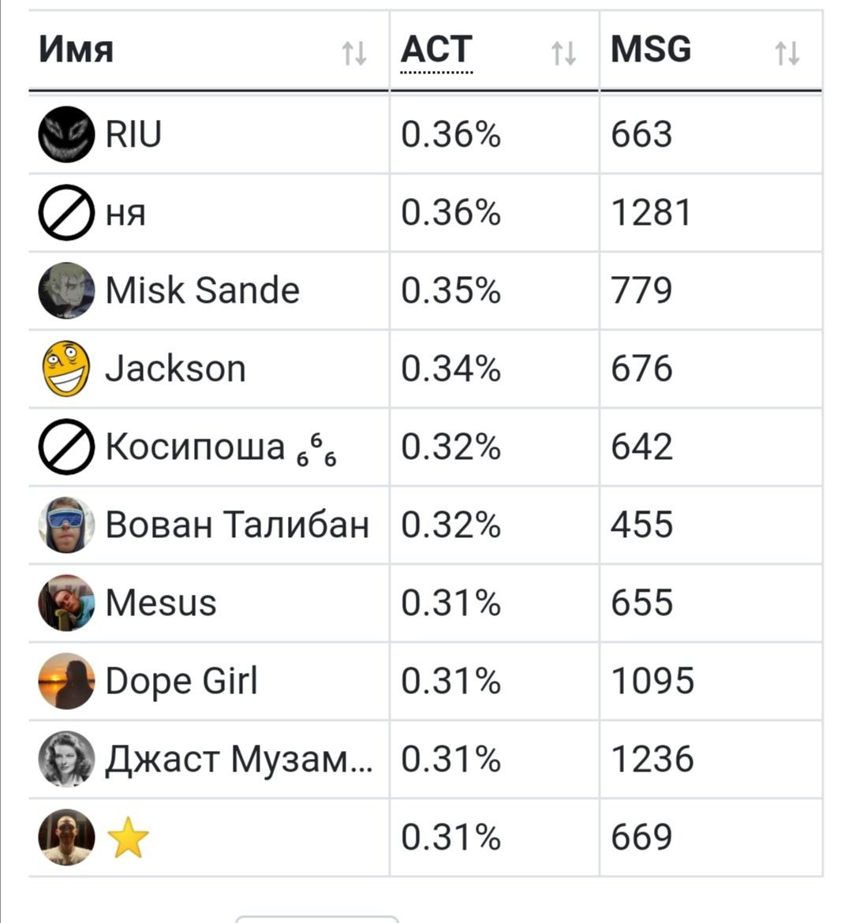Image resolution: width=852 pixels, height=923 pixels.
Task: Click the ACT column header label
Action: (436, 50)
